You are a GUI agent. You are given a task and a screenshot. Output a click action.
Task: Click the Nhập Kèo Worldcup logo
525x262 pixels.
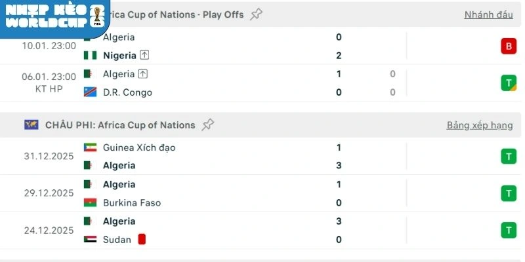pyautogui.click(x=54, y=17)
